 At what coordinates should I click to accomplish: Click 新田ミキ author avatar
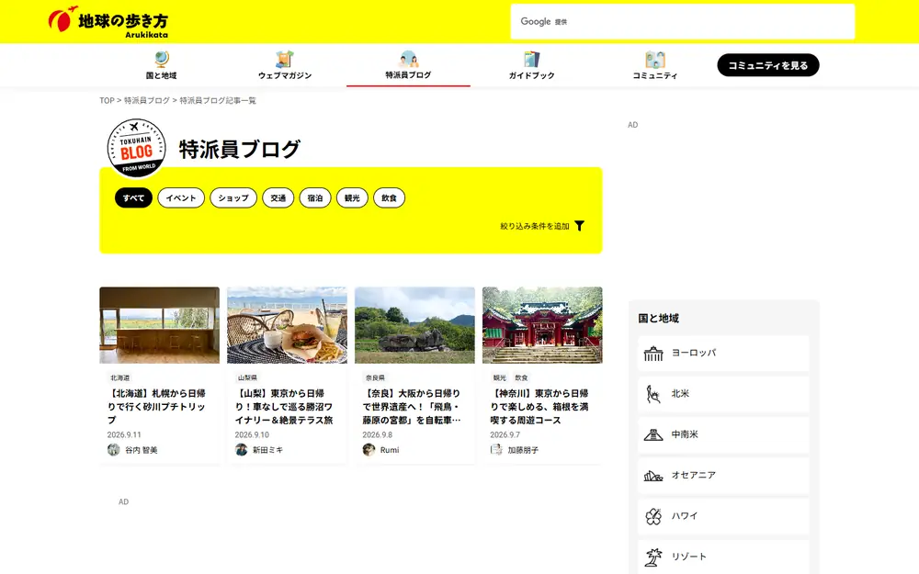(242, 450)
